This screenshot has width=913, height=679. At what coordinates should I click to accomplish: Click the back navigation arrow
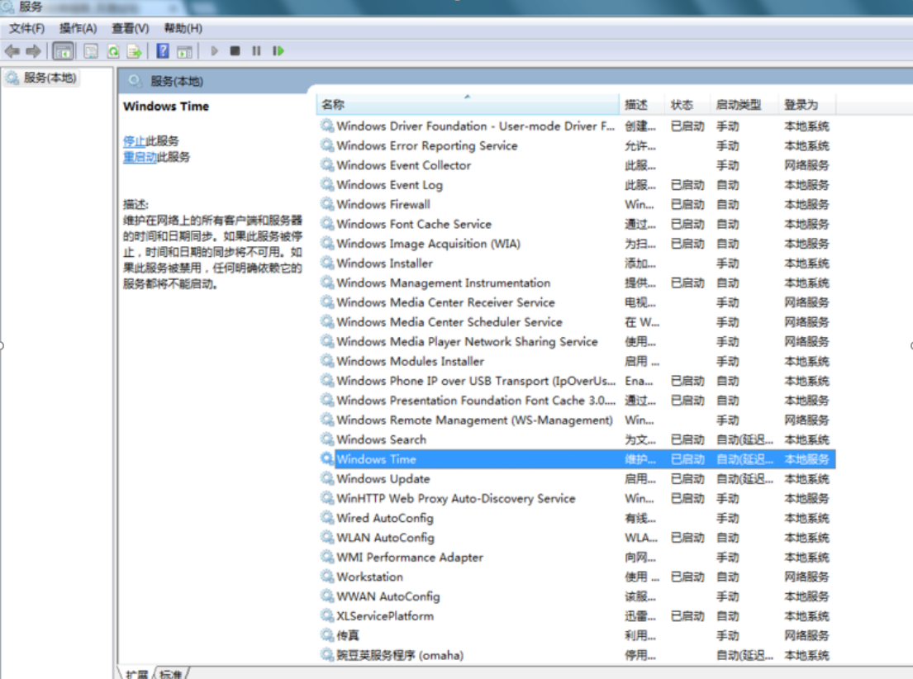pyautogui.click(x=11, y=52)
